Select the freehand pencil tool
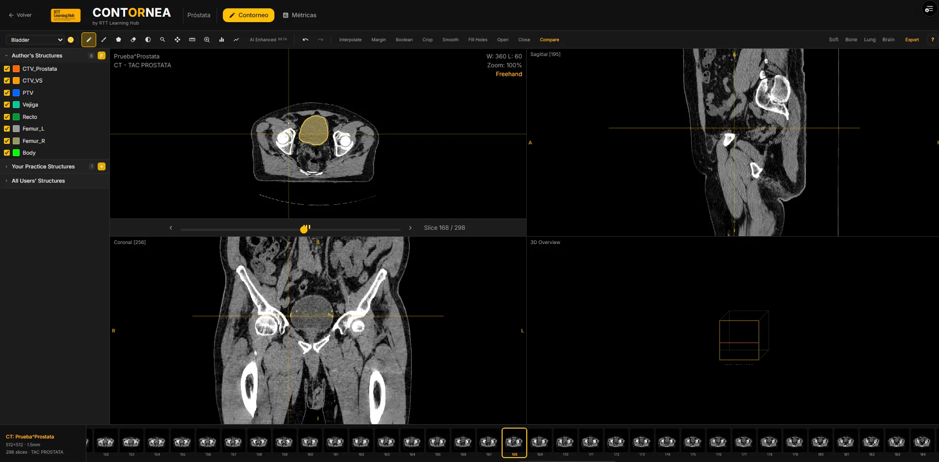This screenshot has width=939, height=462. [89, 40]
